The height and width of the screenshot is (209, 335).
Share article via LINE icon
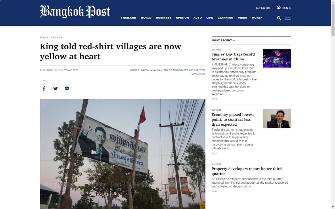coord(67,89)
